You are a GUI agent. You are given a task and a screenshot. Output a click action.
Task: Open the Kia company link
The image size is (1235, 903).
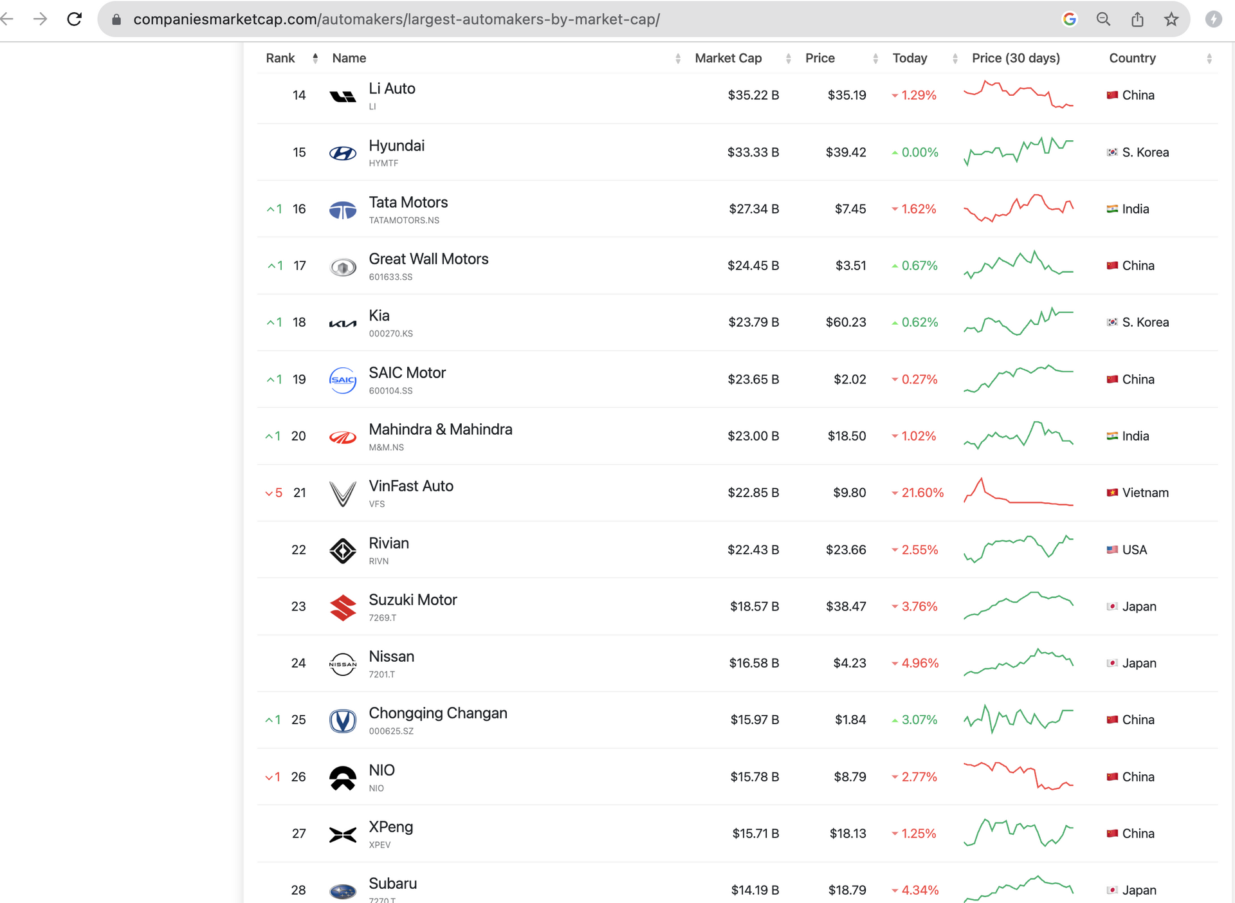[x=379, y=315]
